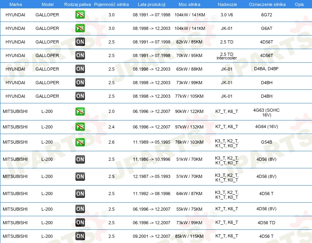The width and height of the screenshot is (312, 243).
Task: Click the ON diesel icon in the D4BA, D4BF row
Action: [80, 69]
